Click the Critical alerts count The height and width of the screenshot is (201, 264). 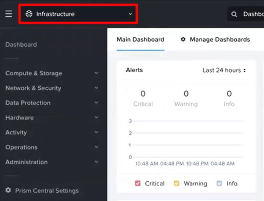click(x=143, y=94)
